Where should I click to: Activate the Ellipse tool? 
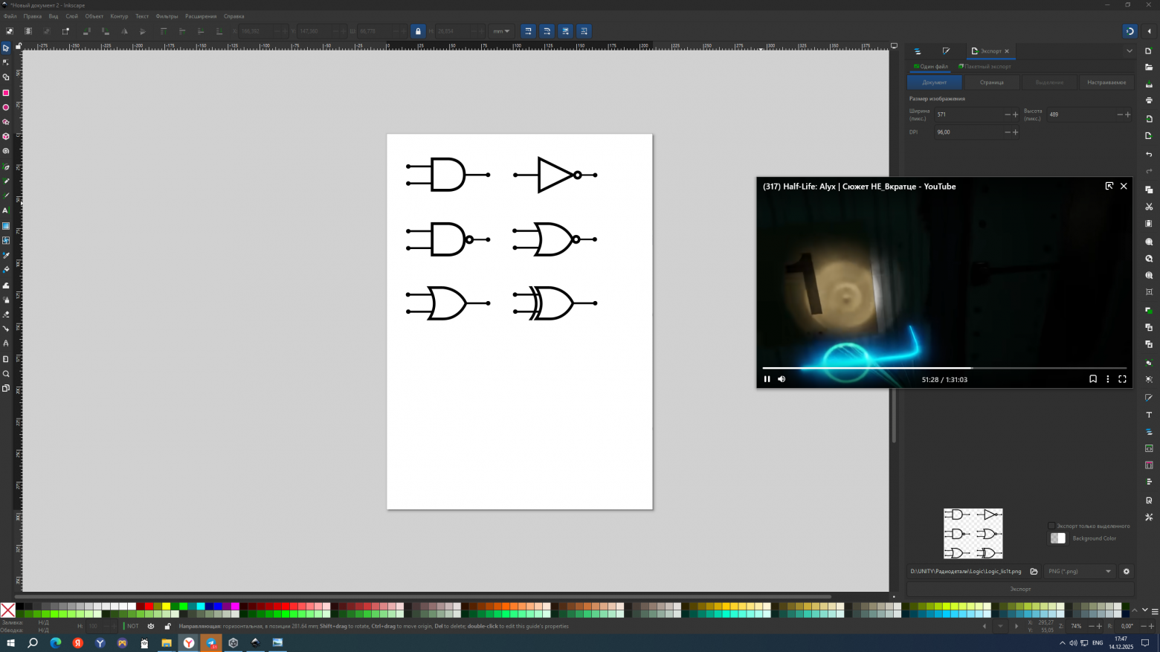pos(6,108)
